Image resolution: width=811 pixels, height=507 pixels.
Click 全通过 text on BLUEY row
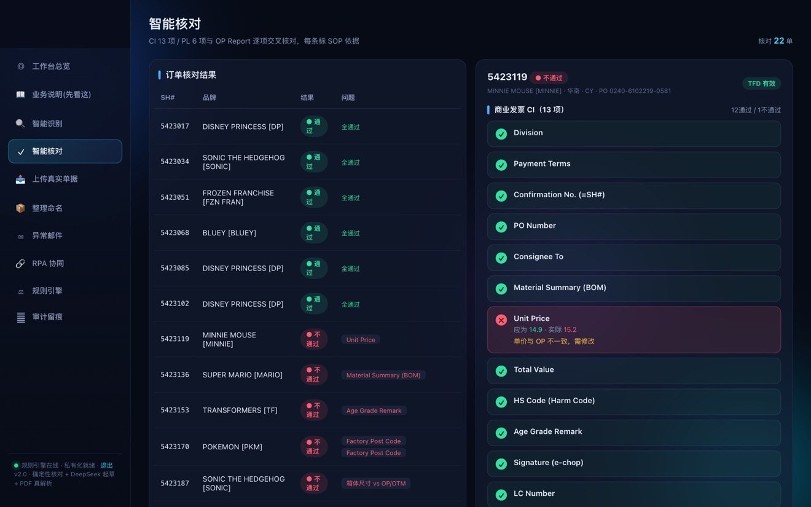pos(351,234)
